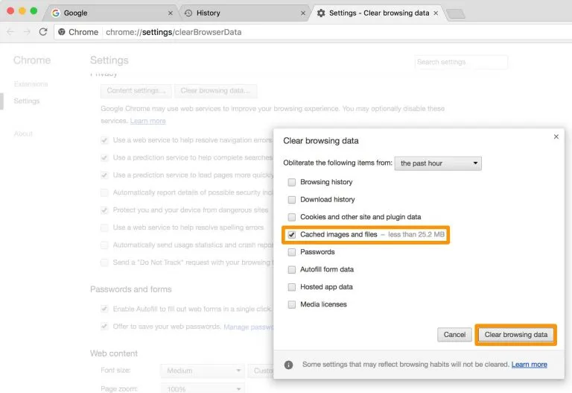Expand the Font size Medium dropdown

tap(202, 371)
